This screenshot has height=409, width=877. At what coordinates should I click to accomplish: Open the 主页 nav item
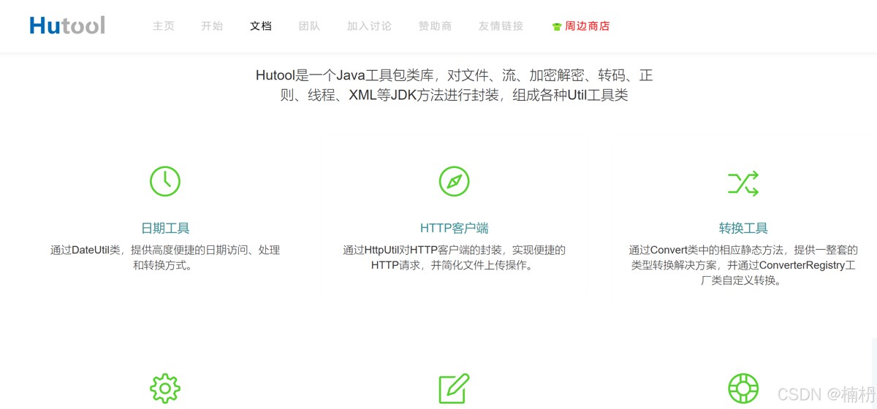[x=164, y=26]
